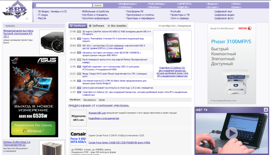Click the comment badge of the 16:30 news item
The image size is (271, 155).
pyautogui.click(x=79, y=39)
